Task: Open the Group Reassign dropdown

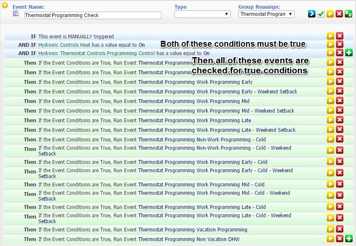Action: click(x=266, y=14)
